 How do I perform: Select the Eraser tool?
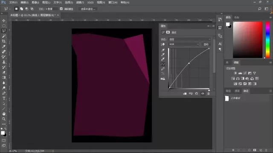[x=4, y=73]
